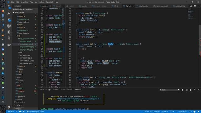Open the Docker view in activity bar
The width and height of the screenshot is (201, 113).
pyautogui.click(x=9, y=45)
